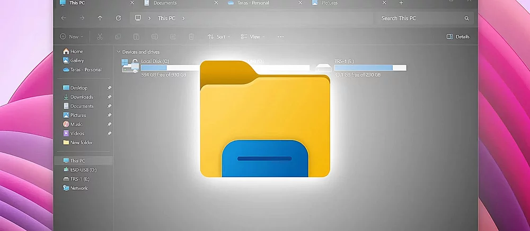Open Pictures in the sidebar

[x=74, y=115]
